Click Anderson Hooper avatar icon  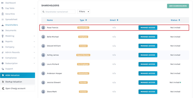pyautogui.click(x=43, y=73)
